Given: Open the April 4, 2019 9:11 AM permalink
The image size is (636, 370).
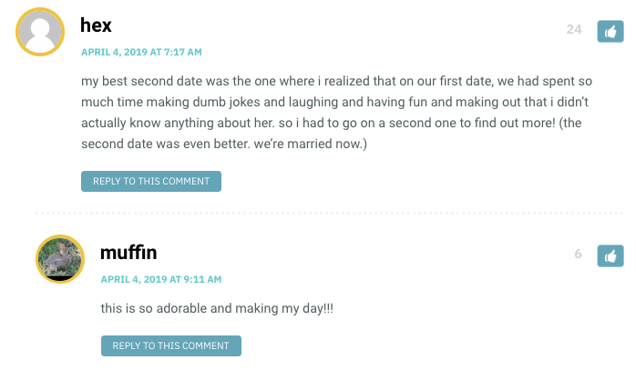Looking at the screenshot, I should (x=161, y=279).
